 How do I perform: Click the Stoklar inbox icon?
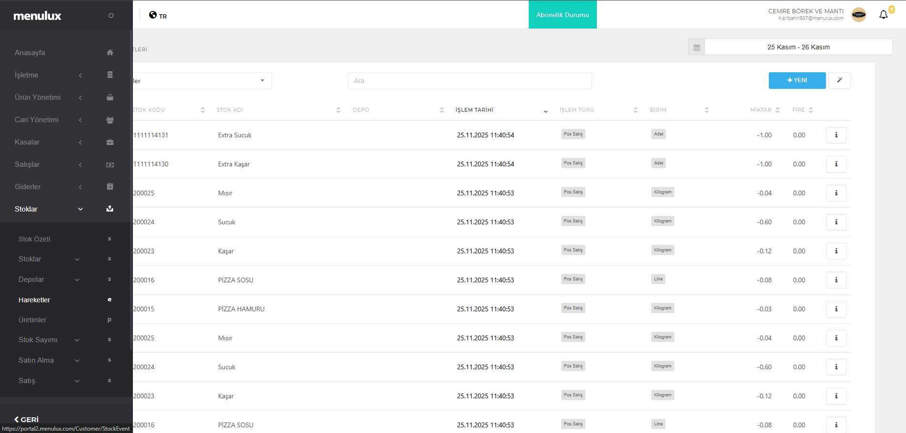click(x=110, y=209)
